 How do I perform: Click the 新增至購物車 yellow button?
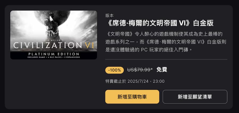[132, 97]
